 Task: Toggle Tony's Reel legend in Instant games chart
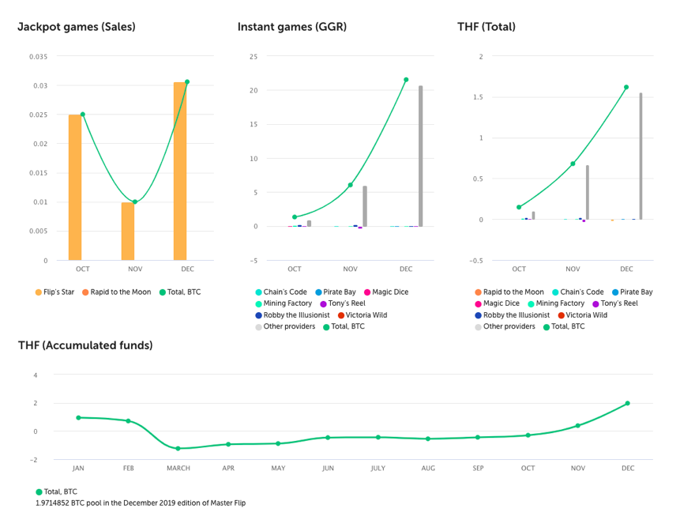coord(343,303)
